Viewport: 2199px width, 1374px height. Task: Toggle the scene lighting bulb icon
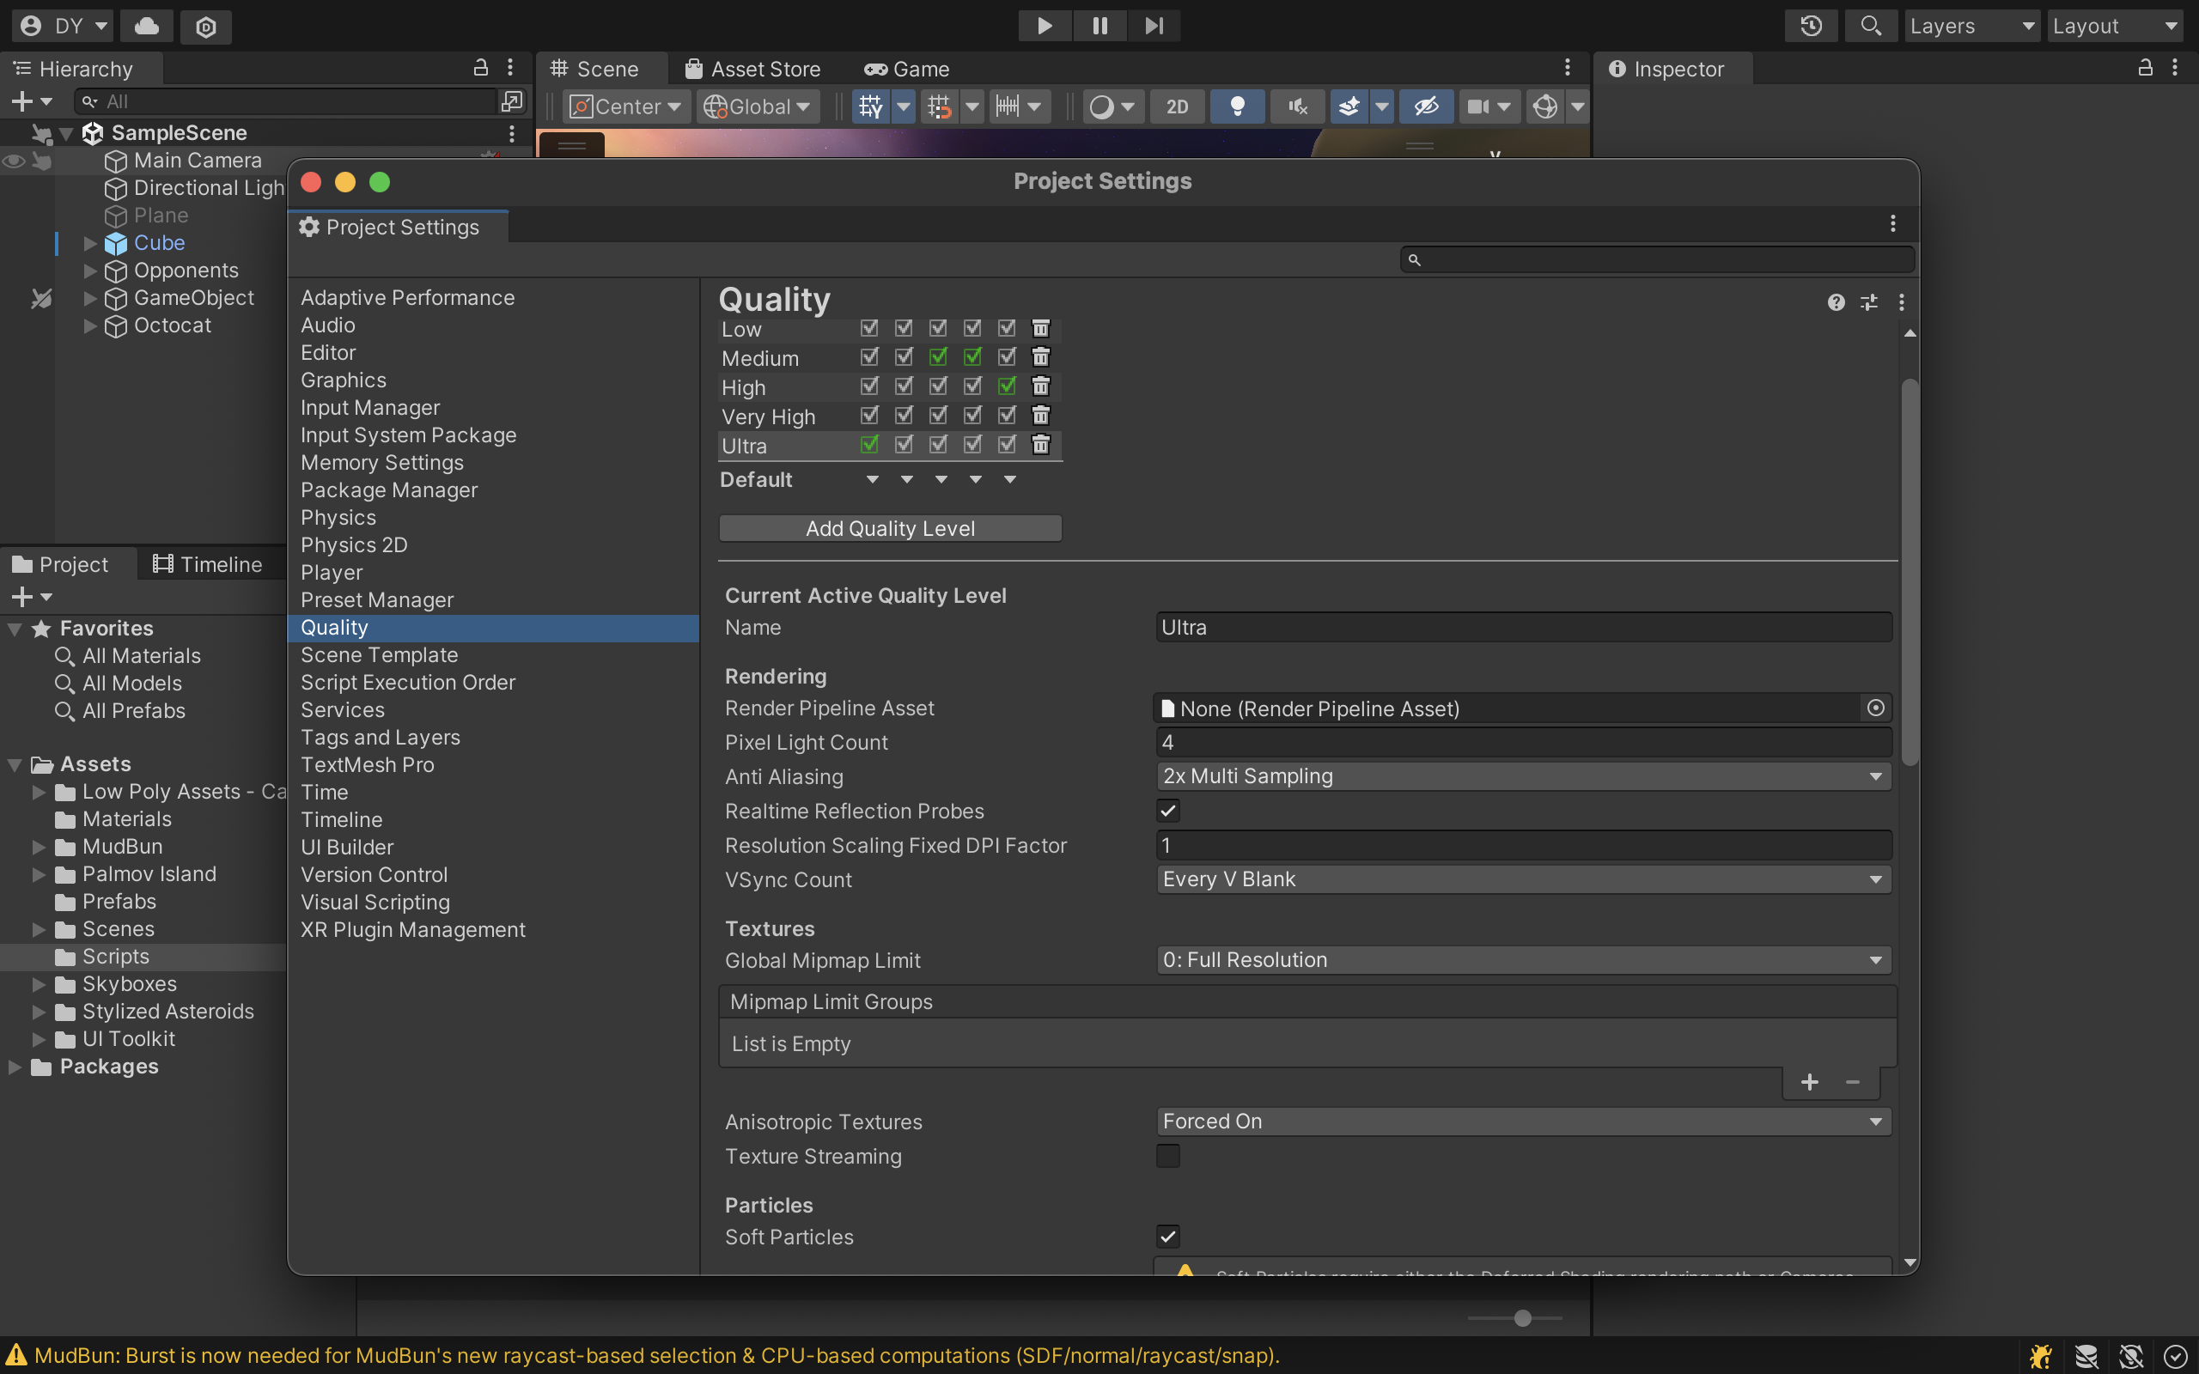(x=1237, y=106)
